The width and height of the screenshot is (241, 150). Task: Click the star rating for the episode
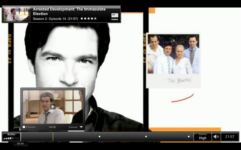89,19
